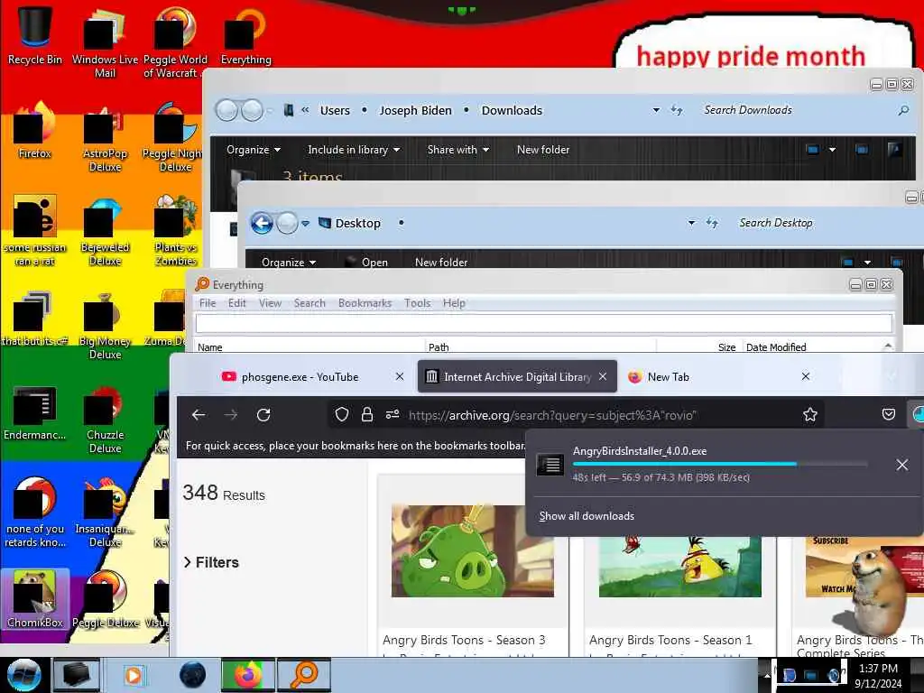Screen dimensions: 924x693
Task: Cancel the AngryBirdsInstaller download
Action: (901, 465)
